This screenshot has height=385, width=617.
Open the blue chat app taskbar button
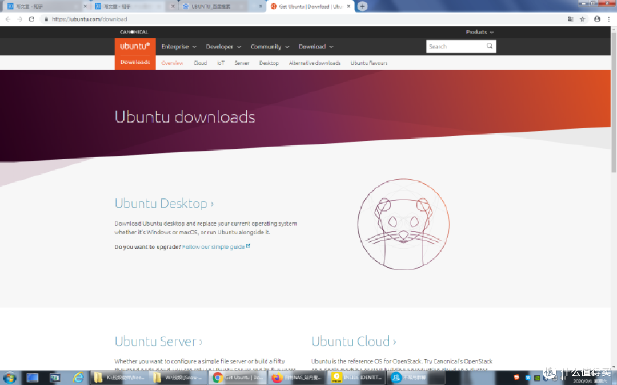pyautogui.click(x=416, y=378)
